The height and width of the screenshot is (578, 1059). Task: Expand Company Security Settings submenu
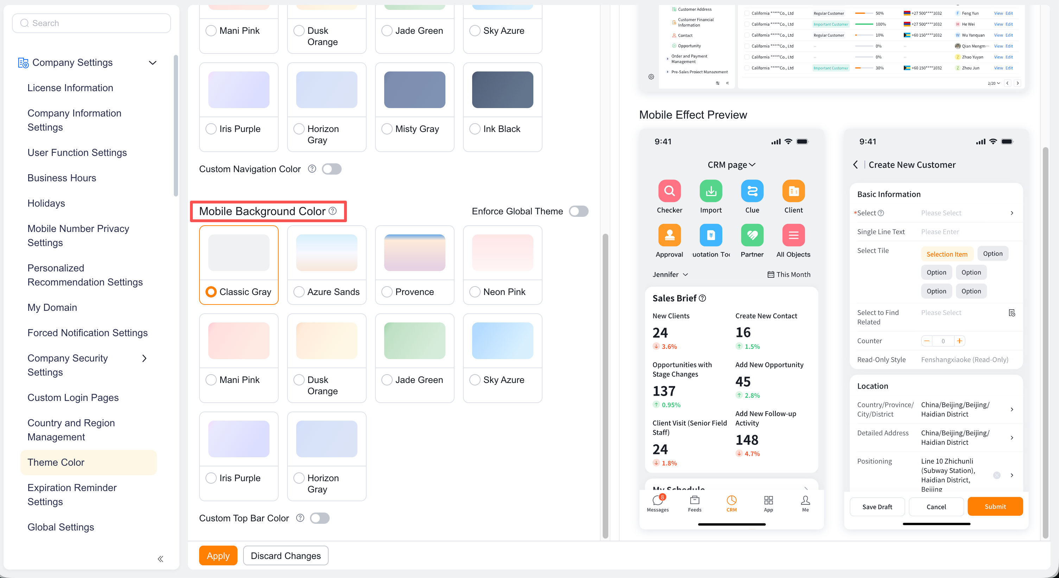[x=144, y=358]
